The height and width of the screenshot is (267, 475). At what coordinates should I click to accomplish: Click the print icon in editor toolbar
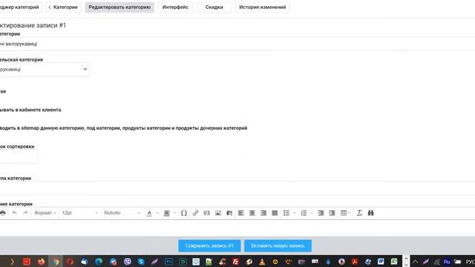(x=2, y=213)
